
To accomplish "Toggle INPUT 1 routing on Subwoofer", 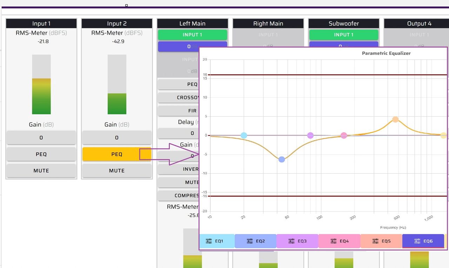I will pos(344,35).
